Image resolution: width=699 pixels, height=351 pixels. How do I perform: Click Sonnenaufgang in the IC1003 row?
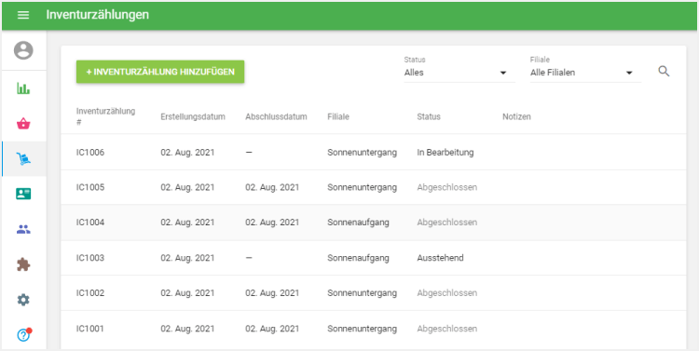pyautogui.click(x=358, y=258)
